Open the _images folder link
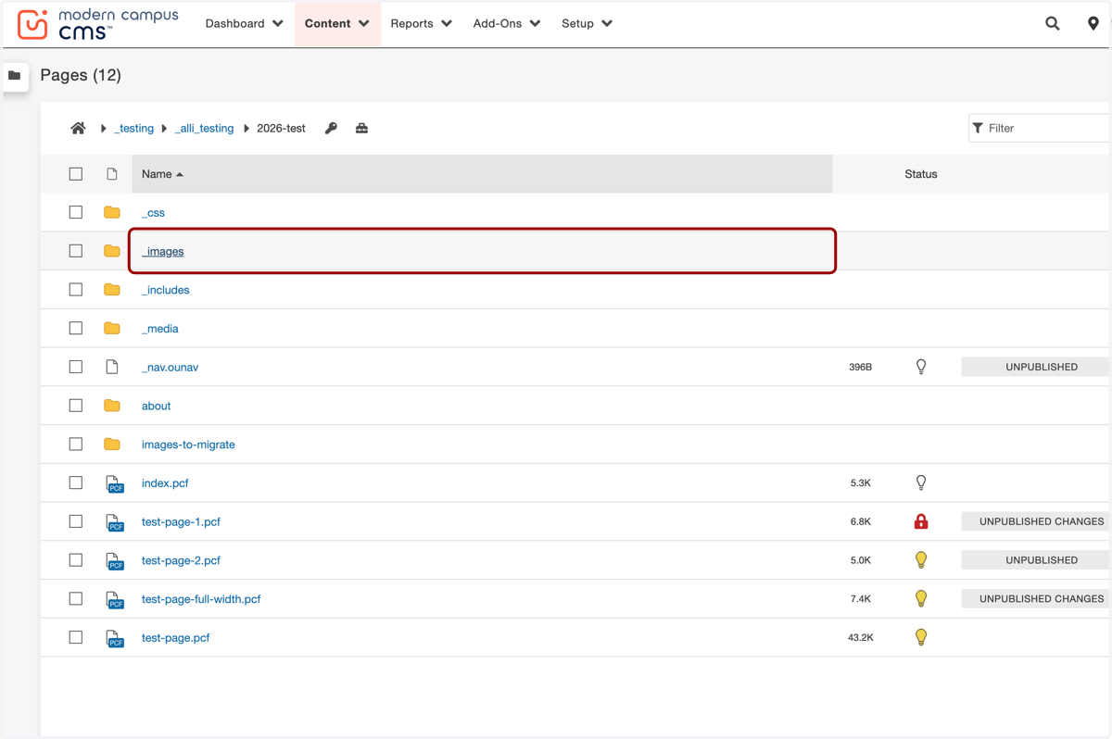Image resolution: width=1112 pixels, height=739 pixels. 163,251
